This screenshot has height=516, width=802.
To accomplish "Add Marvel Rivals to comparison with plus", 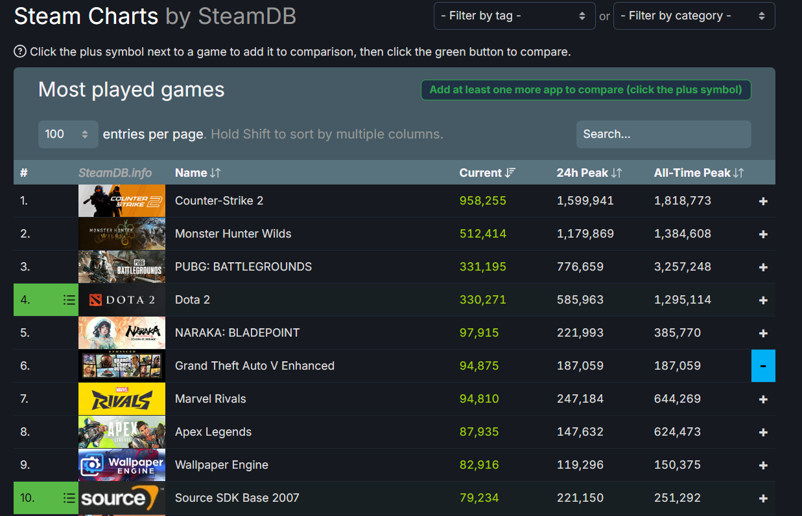I will (x=763, y=399).
